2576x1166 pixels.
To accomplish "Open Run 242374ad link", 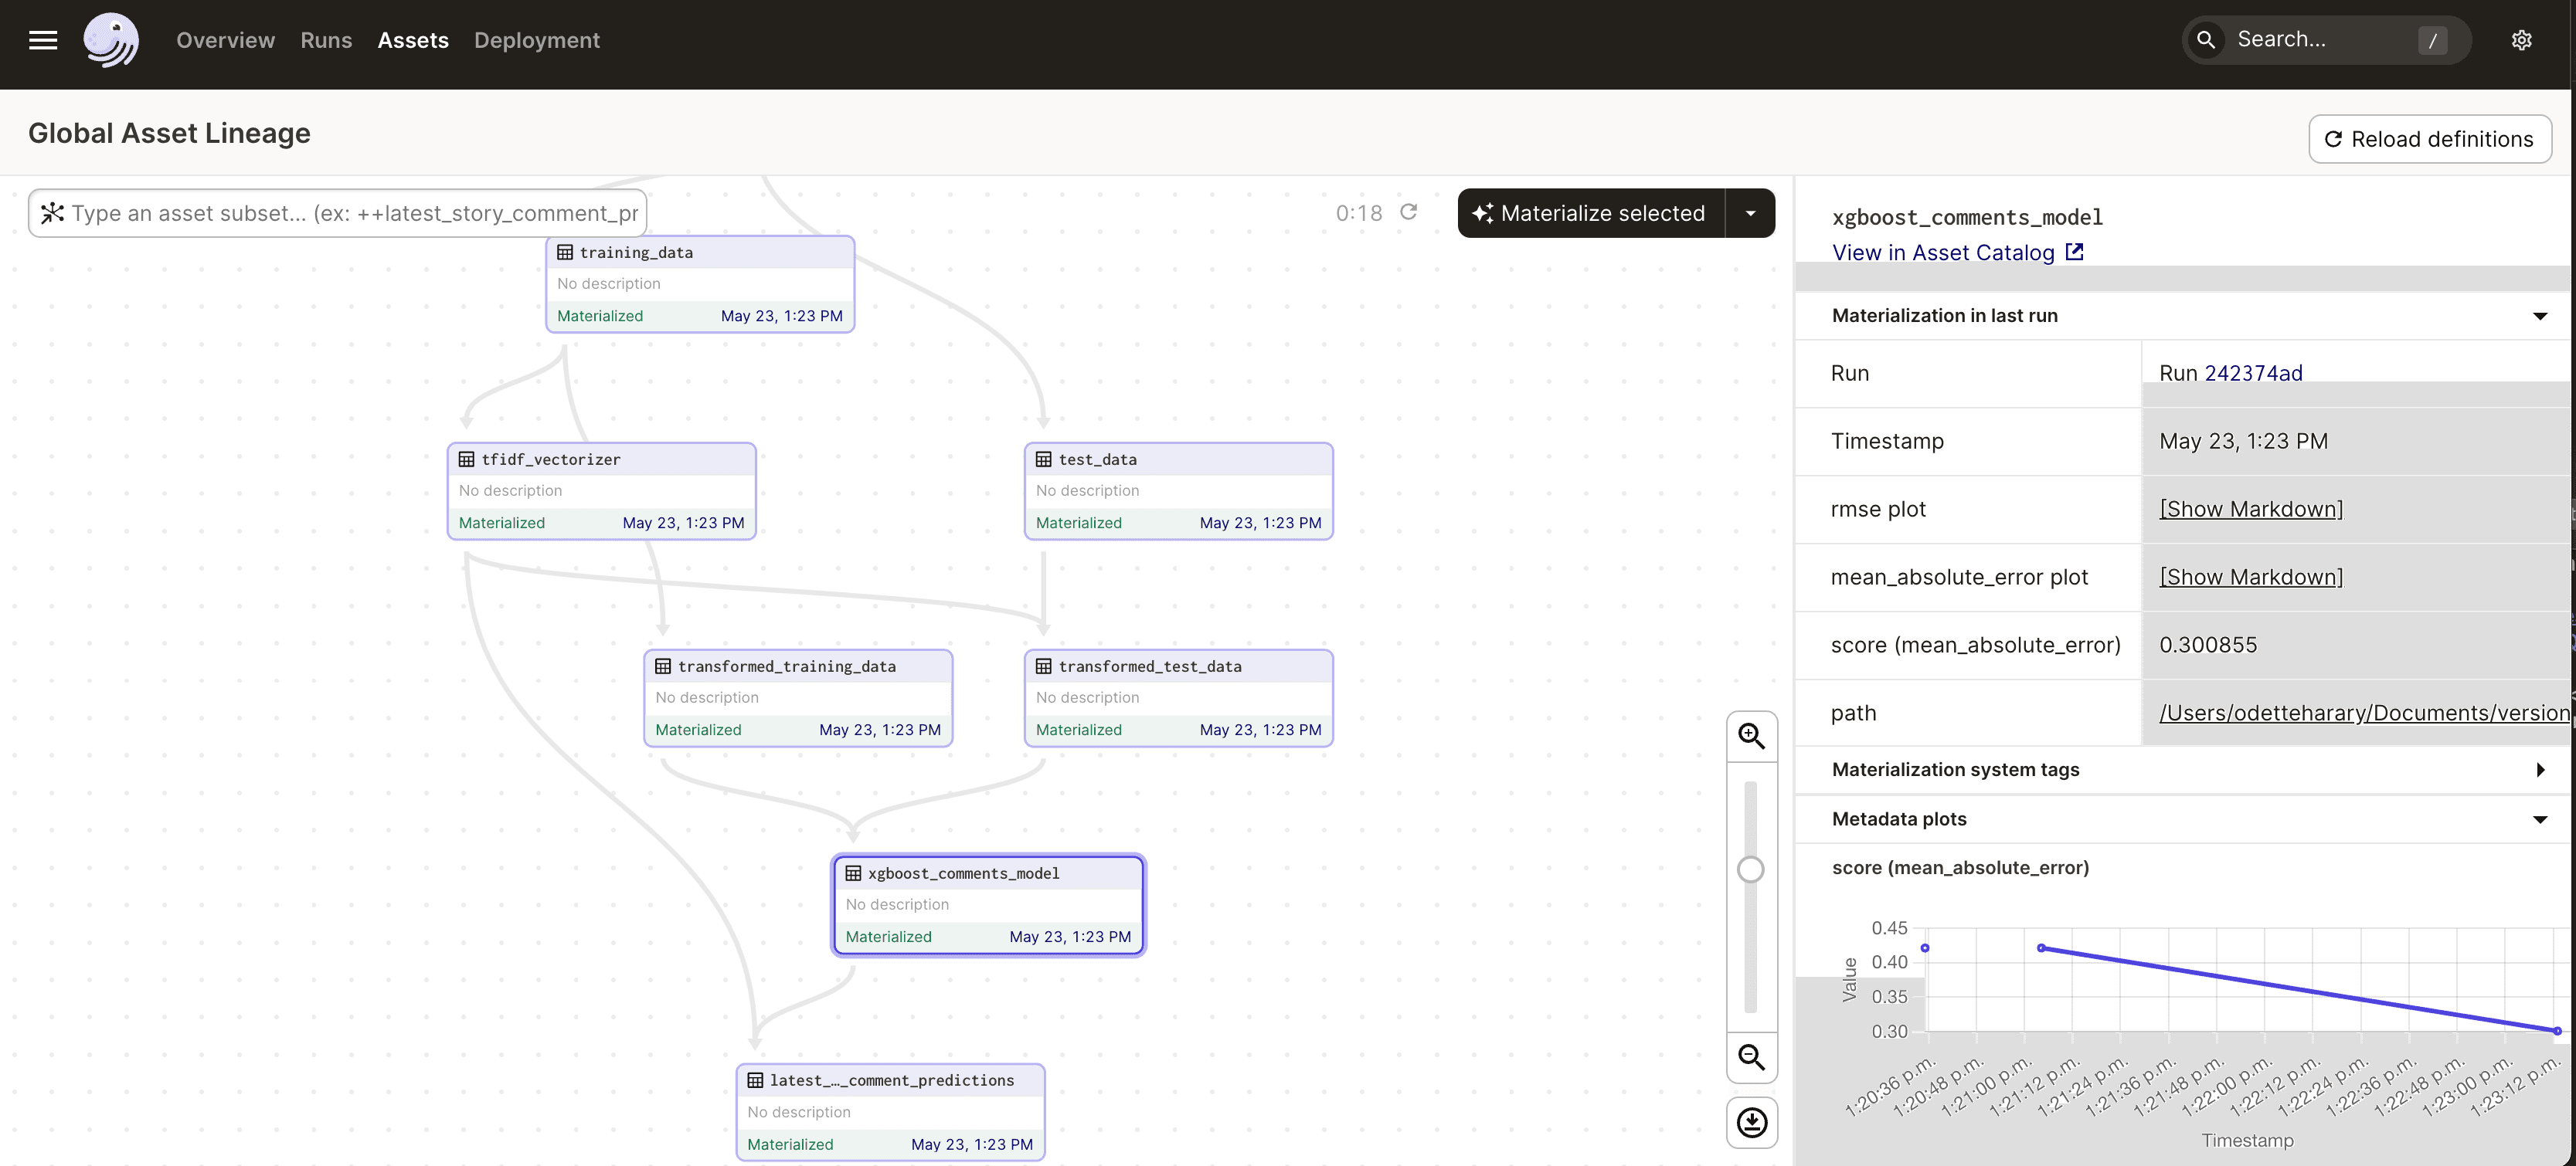I will (2253, 373).
